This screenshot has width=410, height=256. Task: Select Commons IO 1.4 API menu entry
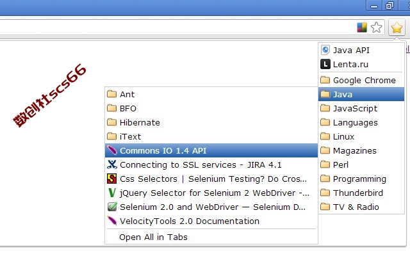211,151
